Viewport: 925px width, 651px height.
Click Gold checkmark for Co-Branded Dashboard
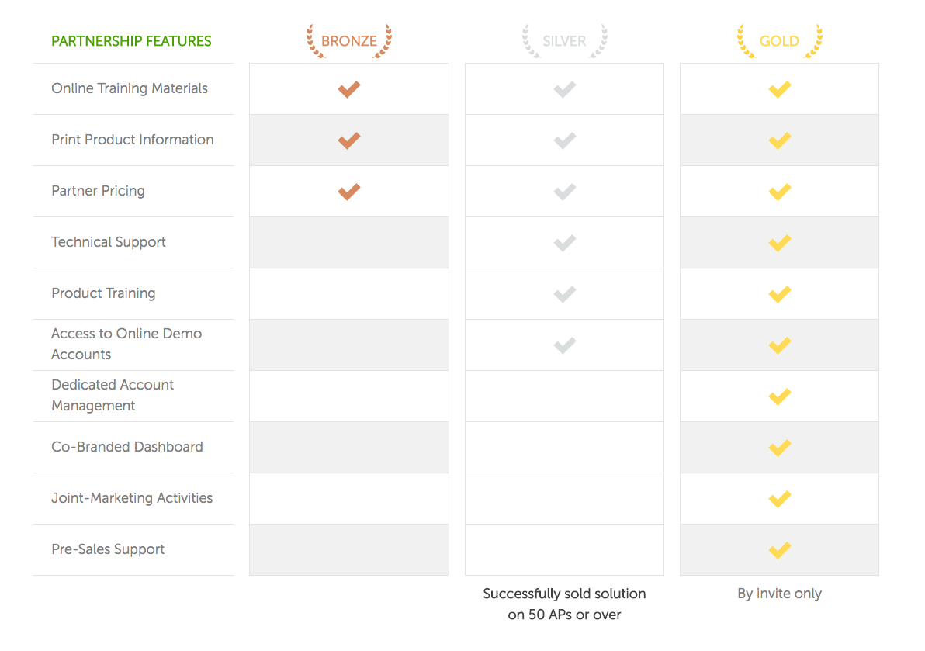(780, 448)
